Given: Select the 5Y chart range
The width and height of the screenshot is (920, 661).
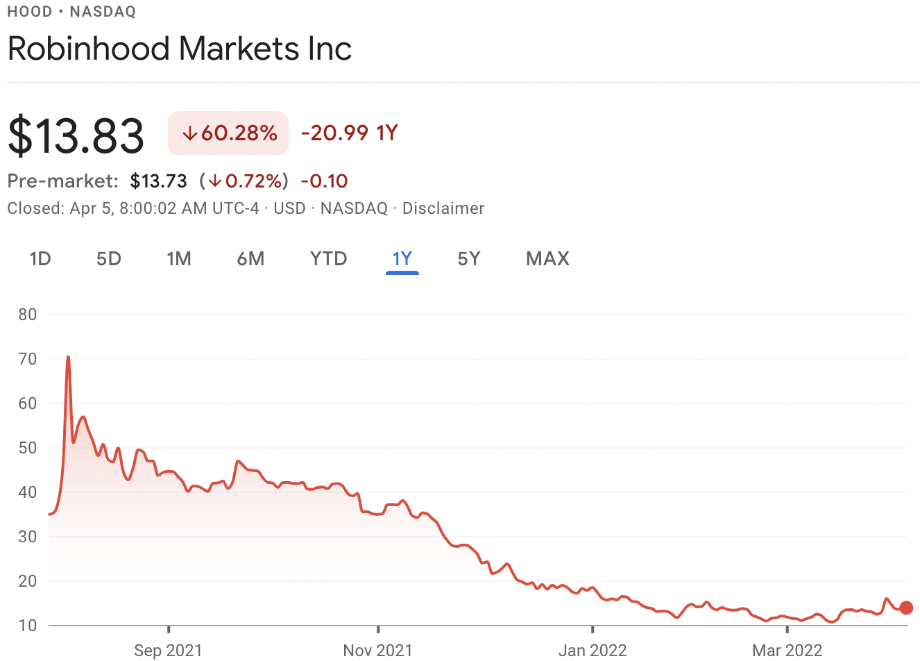Looking at the screenshot, I should point(468,258).
